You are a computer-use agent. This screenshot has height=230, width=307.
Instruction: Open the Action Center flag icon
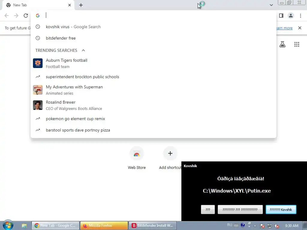[x=262, y=226]
